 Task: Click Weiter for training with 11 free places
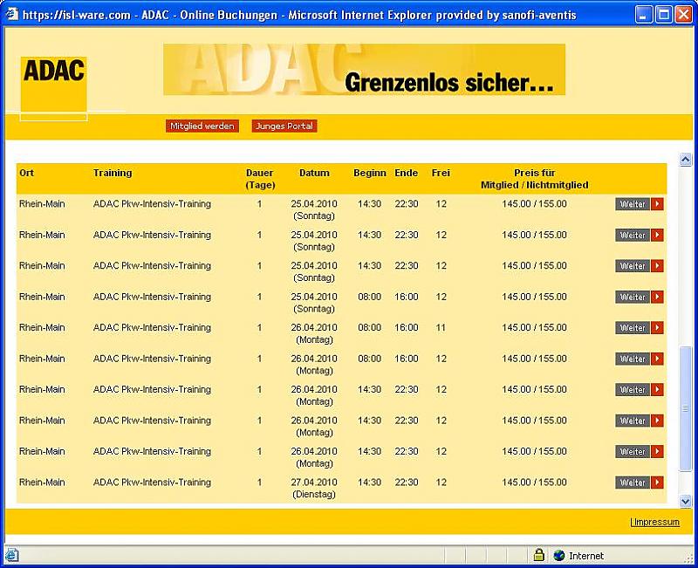pos(633,328)
